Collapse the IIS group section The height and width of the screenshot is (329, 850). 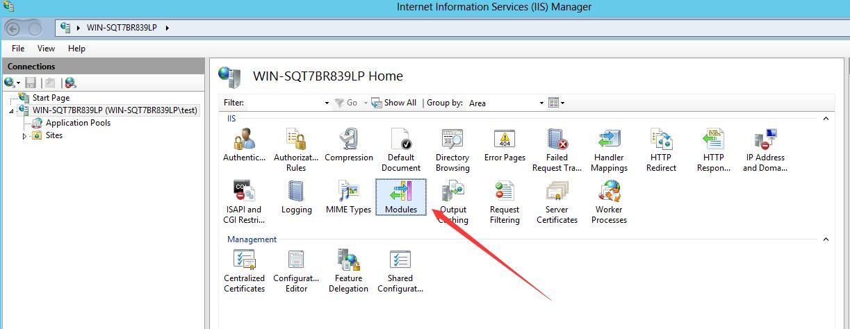[826, 119]
